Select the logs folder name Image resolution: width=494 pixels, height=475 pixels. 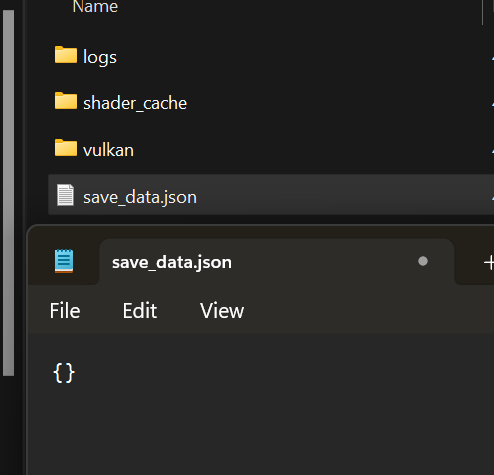click(x=100, y=57)
